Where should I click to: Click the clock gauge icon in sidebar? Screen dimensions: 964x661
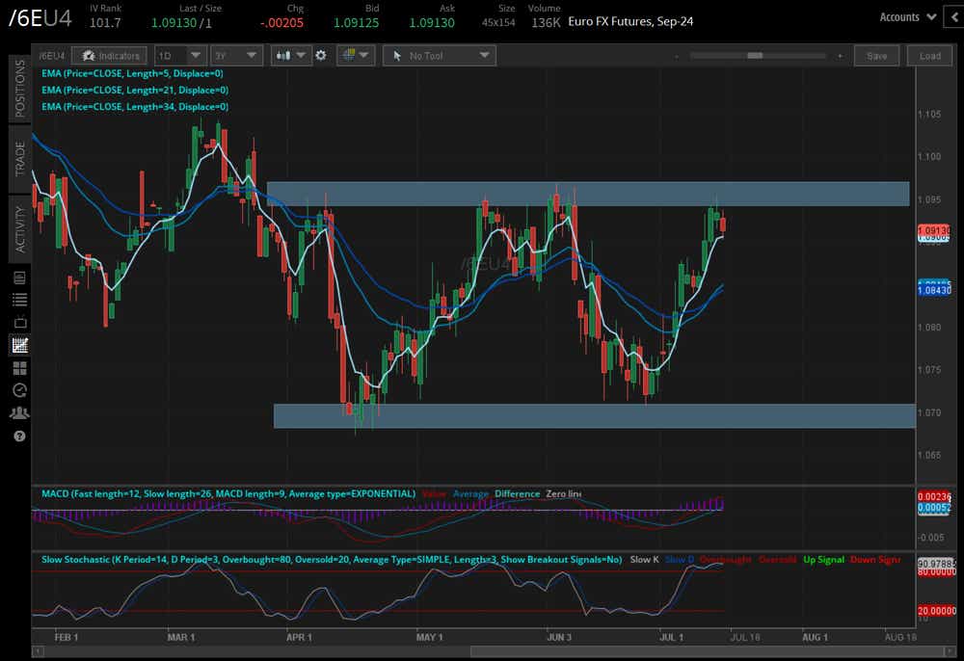[19, 390]
